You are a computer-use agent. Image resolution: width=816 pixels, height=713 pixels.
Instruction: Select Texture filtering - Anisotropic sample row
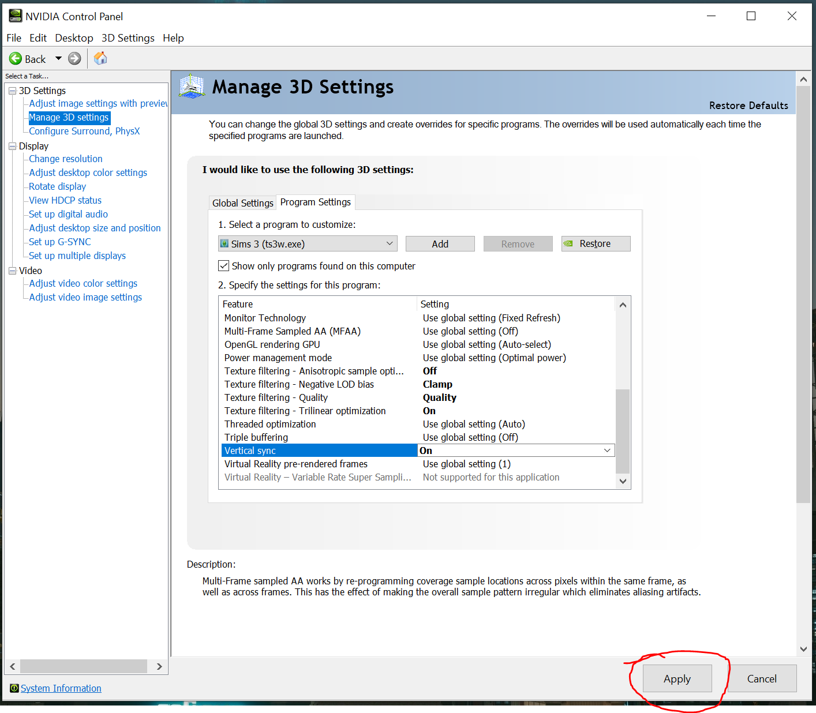[x=418, y=371]
